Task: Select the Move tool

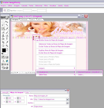Action: [x=7, y=22]
